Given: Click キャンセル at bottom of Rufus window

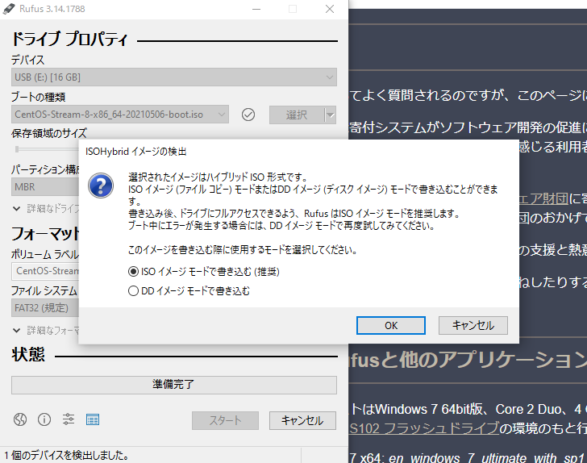Looking at the screenshot, I should point(302,420).
